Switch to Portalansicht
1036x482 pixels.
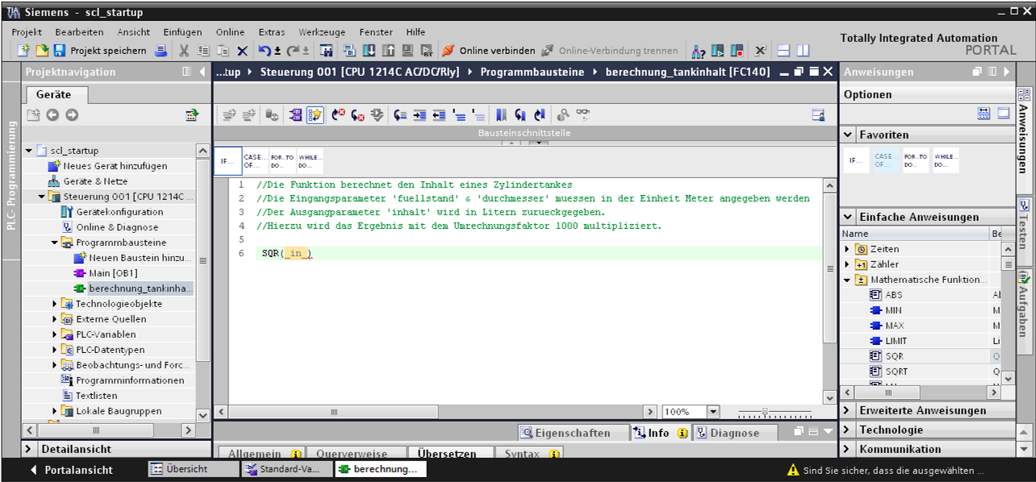pos(72,469)
